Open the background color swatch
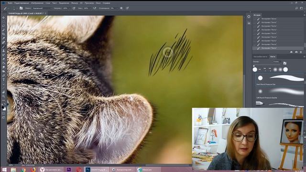The height and width of the screenshot is (172, 306). click(4, 109)
